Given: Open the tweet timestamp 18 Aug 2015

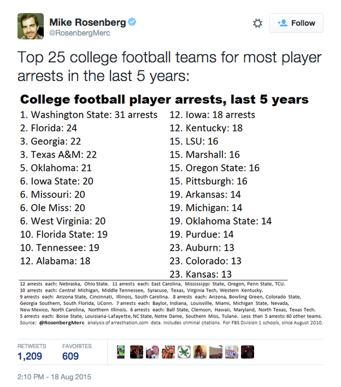Looking at the screenshot, I should click(54, 377).
